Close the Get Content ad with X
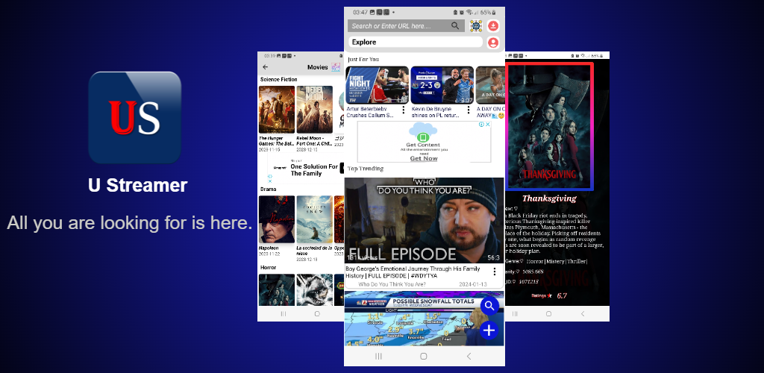 coord(488,124)
